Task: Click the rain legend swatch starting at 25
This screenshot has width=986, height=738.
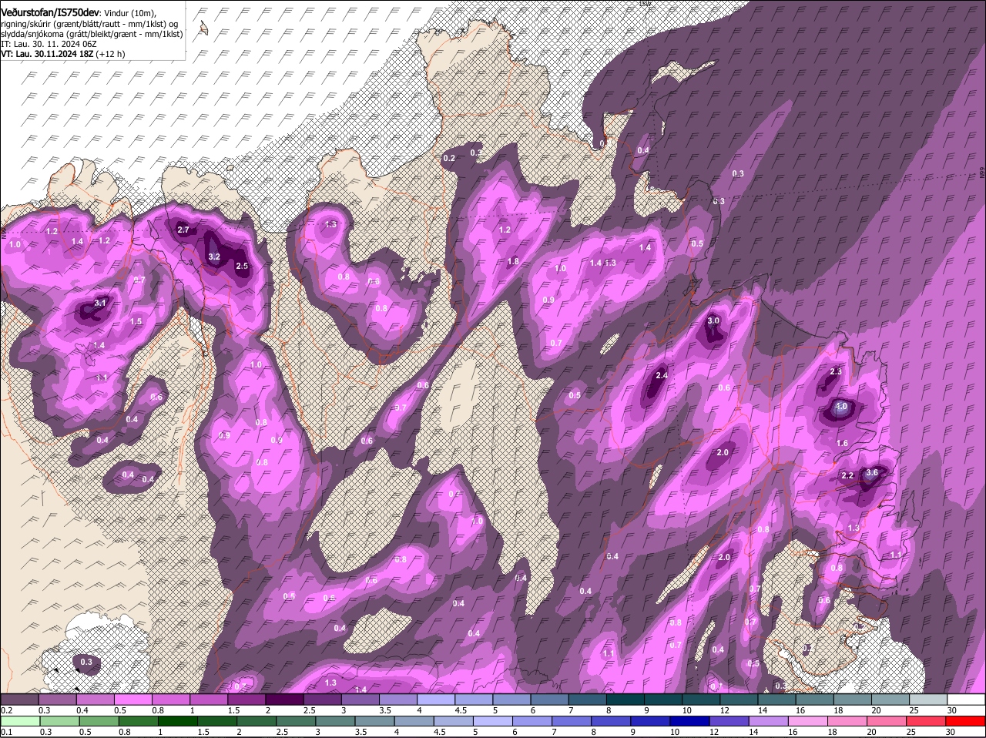Action: pyautogui.click(x=927, y=721)
